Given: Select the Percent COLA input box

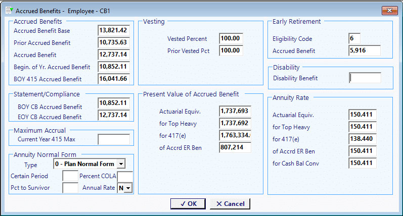Looking at the screenshot, I should pyautogui.click(x=125, y=176).
